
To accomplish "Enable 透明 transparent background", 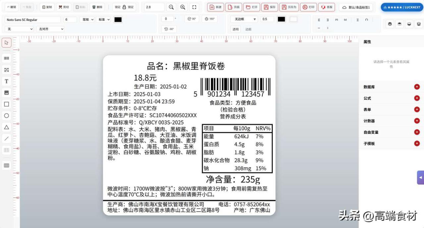I will [x=236, y=29].
